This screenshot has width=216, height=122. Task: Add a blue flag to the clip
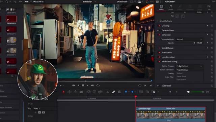pyautogui.click(x=126, y=92)
